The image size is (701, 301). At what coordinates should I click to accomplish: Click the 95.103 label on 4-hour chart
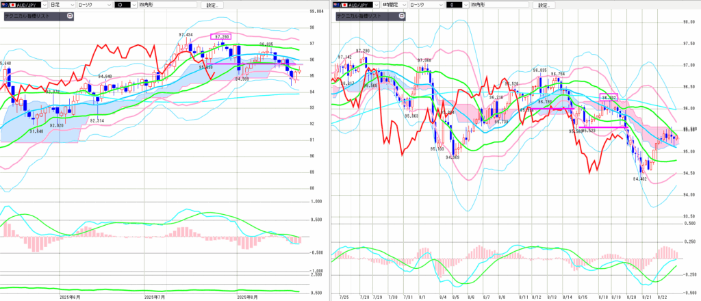(436, 148)
